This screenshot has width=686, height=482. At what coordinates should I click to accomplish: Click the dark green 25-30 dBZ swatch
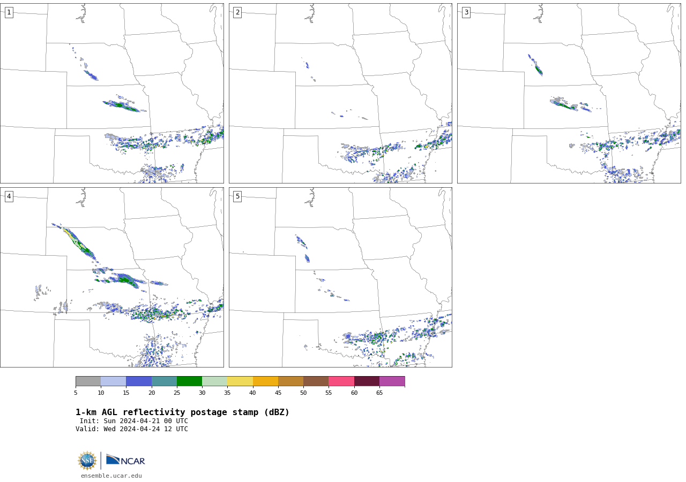pos(189,381)
